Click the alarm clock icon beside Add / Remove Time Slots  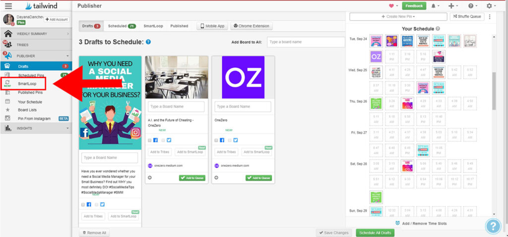coord(397,223)
